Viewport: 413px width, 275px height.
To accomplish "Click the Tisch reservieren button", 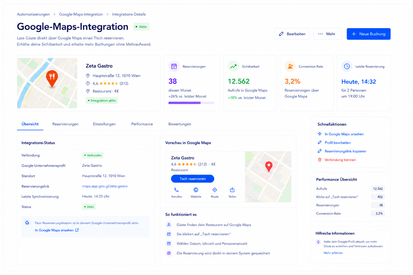I will point(193,179).
